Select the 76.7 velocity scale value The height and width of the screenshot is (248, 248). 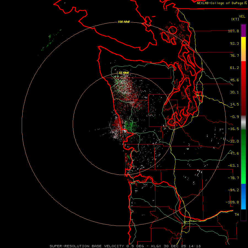click(234, 55)
